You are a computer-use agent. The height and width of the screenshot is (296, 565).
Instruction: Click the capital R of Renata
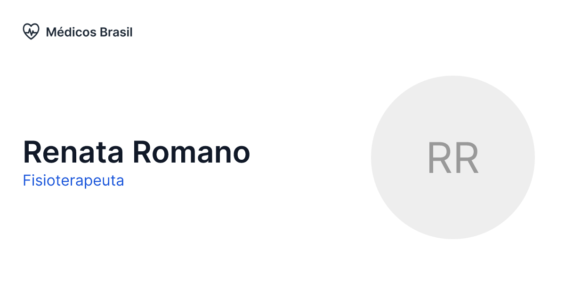click(32, 152)
